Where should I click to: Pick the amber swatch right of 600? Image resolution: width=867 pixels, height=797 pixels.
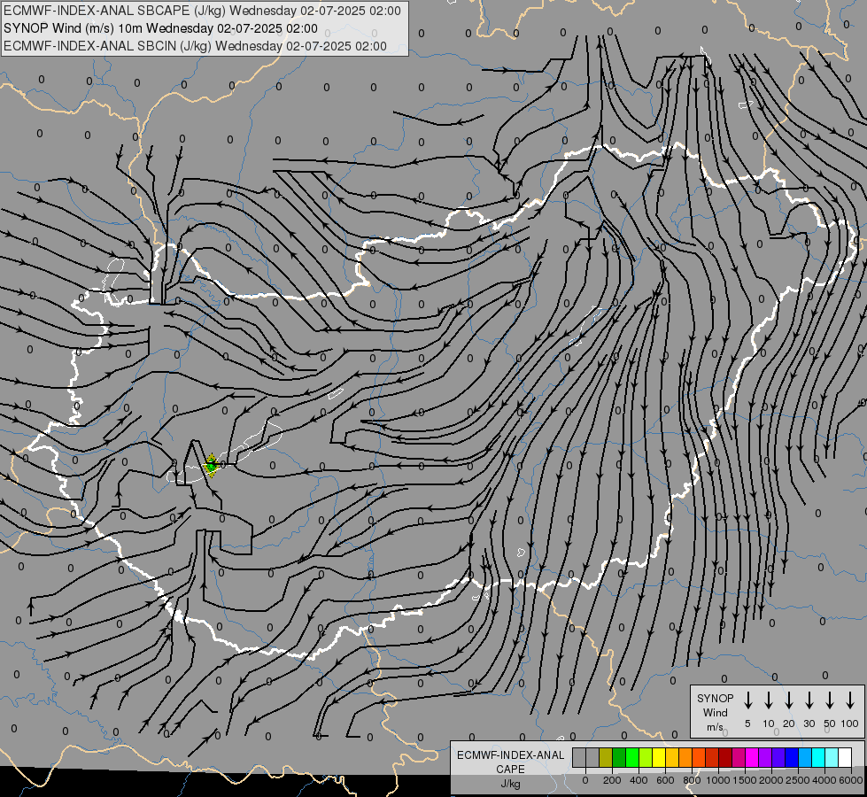click(672, 757)
